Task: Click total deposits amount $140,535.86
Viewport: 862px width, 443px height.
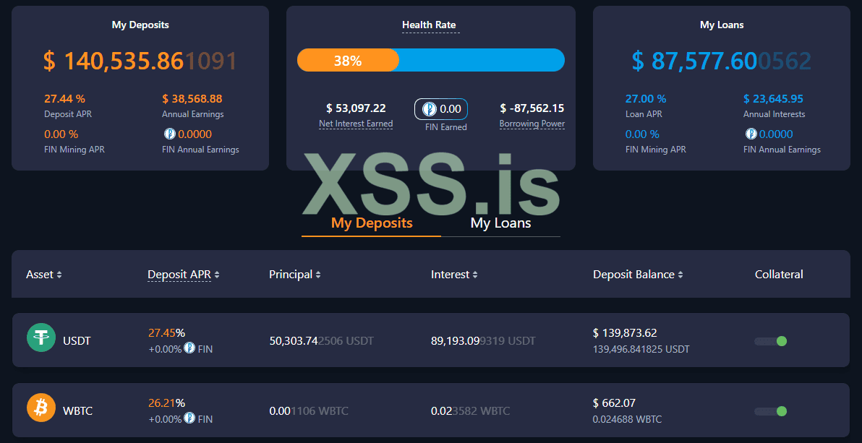Action: (x=140, y=61)
